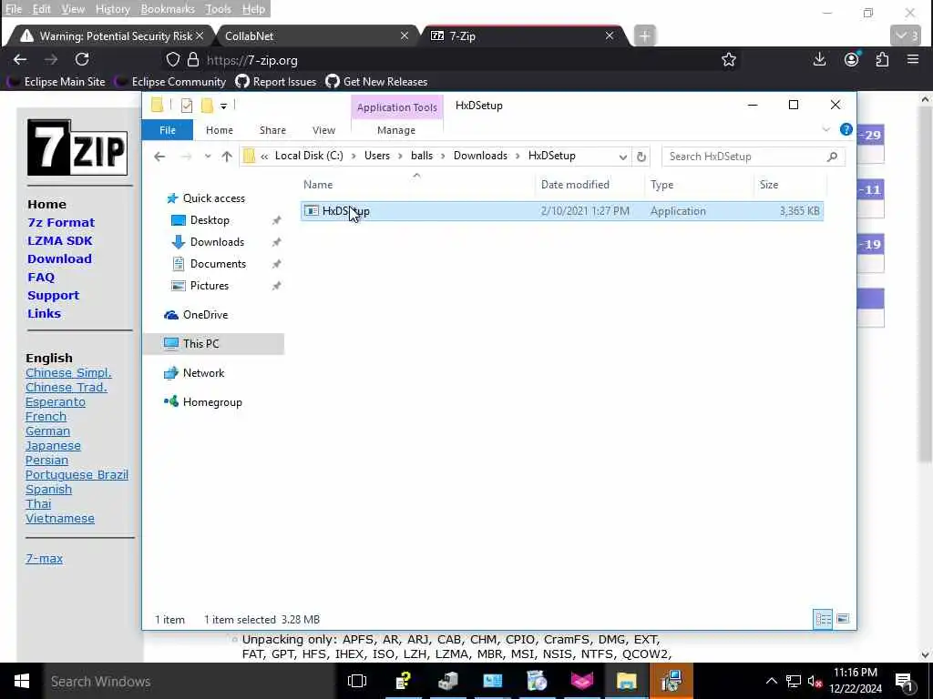Select OneDrive in navigation pane
This screenshot has height=699, width=933.
point(205,314)
